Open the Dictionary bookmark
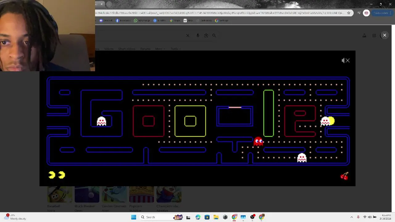Screen dimensions: 395x222 tap(204, 21)
